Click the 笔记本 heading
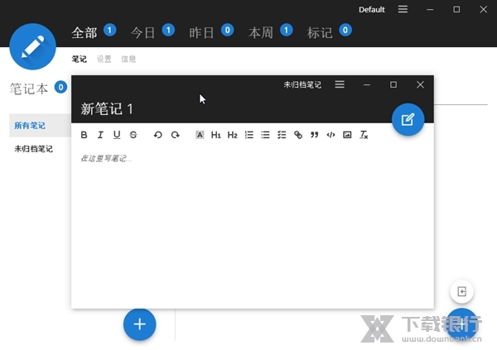 (29, 89)
